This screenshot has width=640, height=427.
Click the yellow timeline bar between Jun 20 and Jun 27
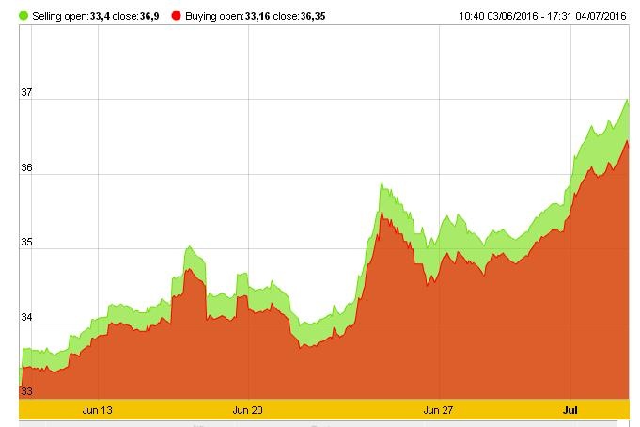pyautogui.click(x=343, y=410)
